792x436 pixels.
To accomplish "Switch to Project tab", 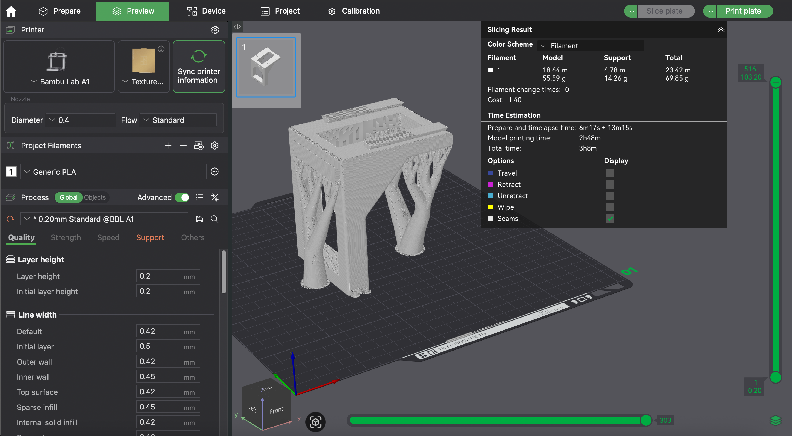I will point(280,11).
